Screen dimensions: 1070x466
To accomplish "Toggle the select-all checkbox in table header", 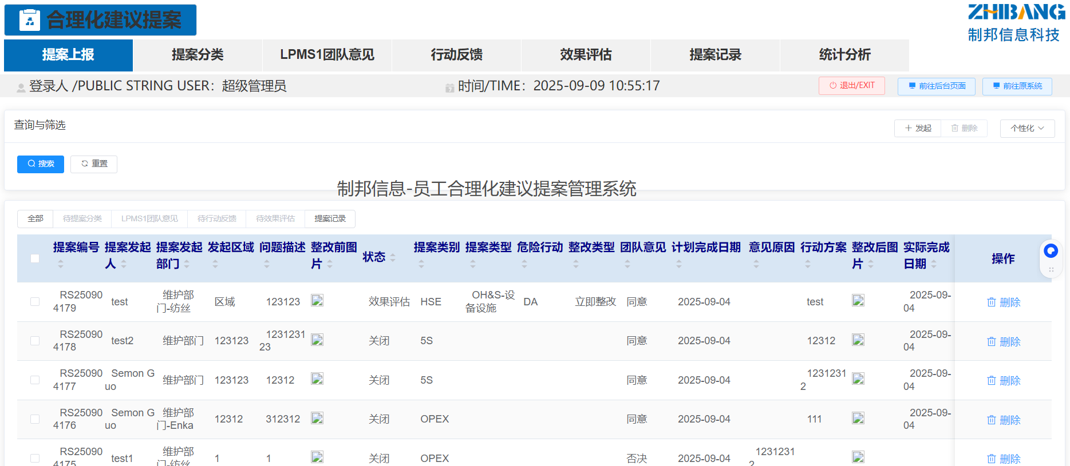I will [35, 258].
